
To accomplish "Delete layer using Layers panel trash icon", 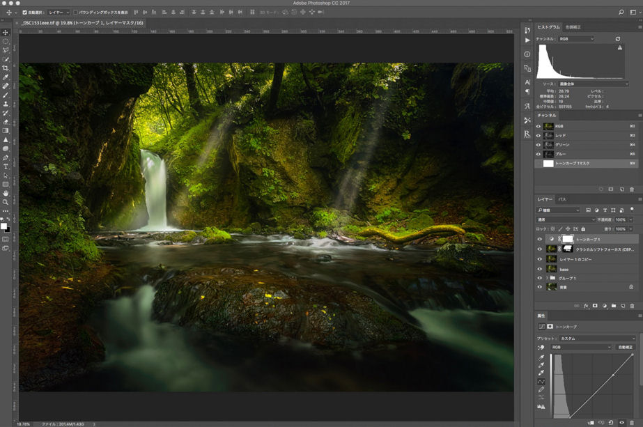I will click(x=632, y=306).
